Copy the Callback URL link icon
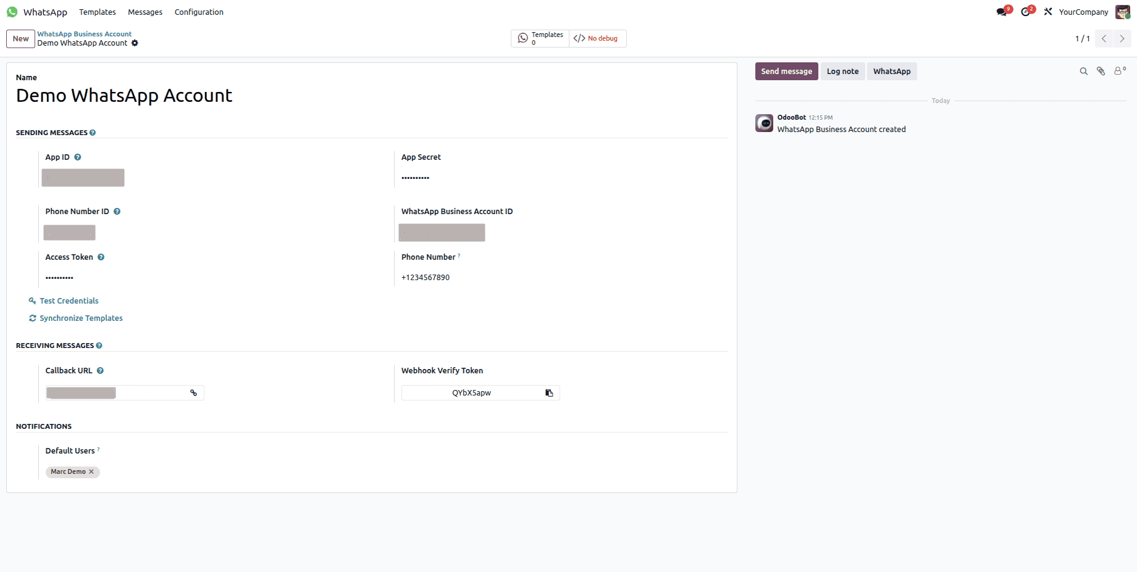Viewport: 1137px width, 572px height. tap(193, 393)
